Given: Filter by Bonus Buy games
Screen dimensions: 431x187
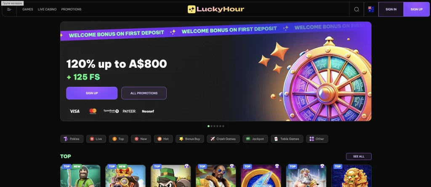Looking at the screenshot, I should [190, 139].
